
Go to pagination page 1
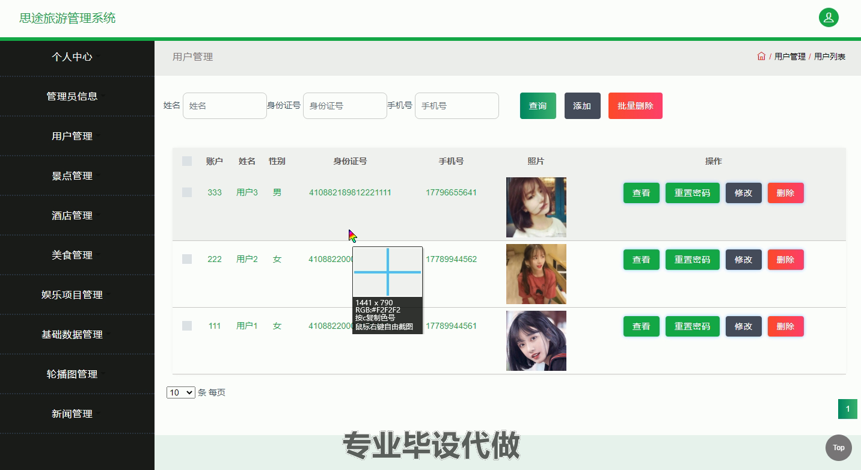(848, 409)
